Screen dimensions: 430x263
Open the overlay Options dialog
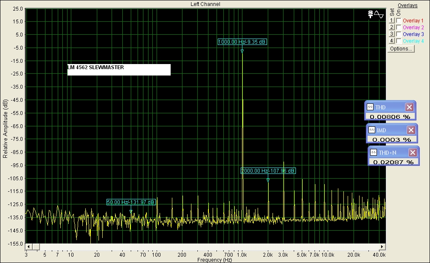401,49
